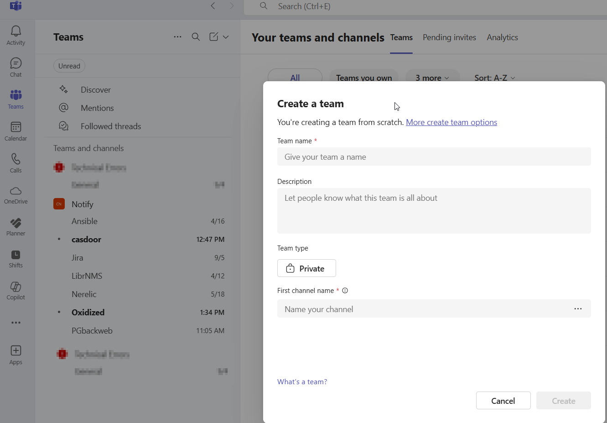
Task: Open the search icon in Teams panel
Action: pyautogui.click(x=196, y=37)
